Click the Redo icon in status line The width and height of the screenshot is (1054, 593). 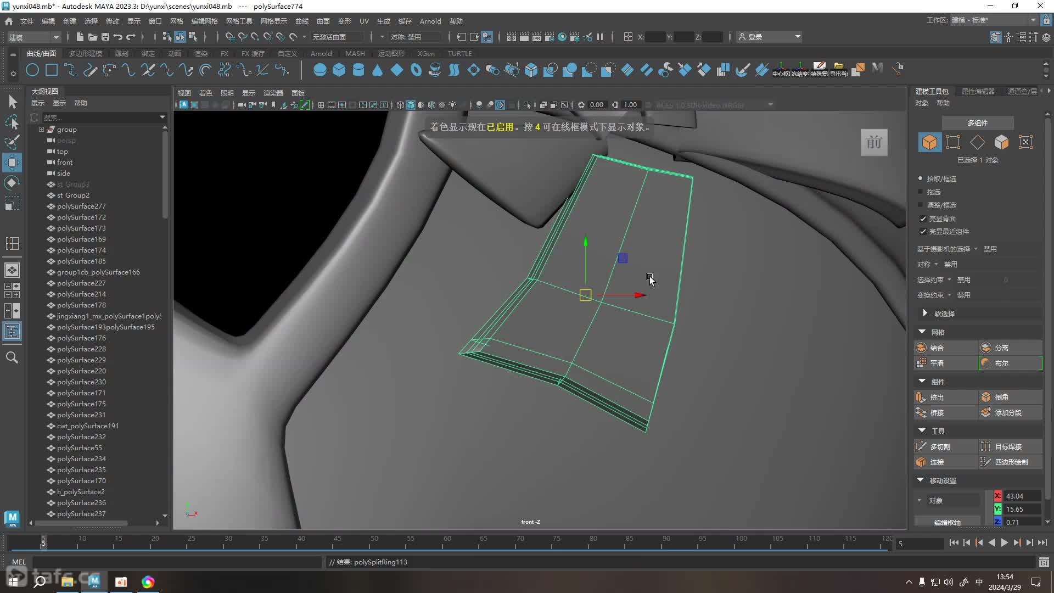point(131,37)
